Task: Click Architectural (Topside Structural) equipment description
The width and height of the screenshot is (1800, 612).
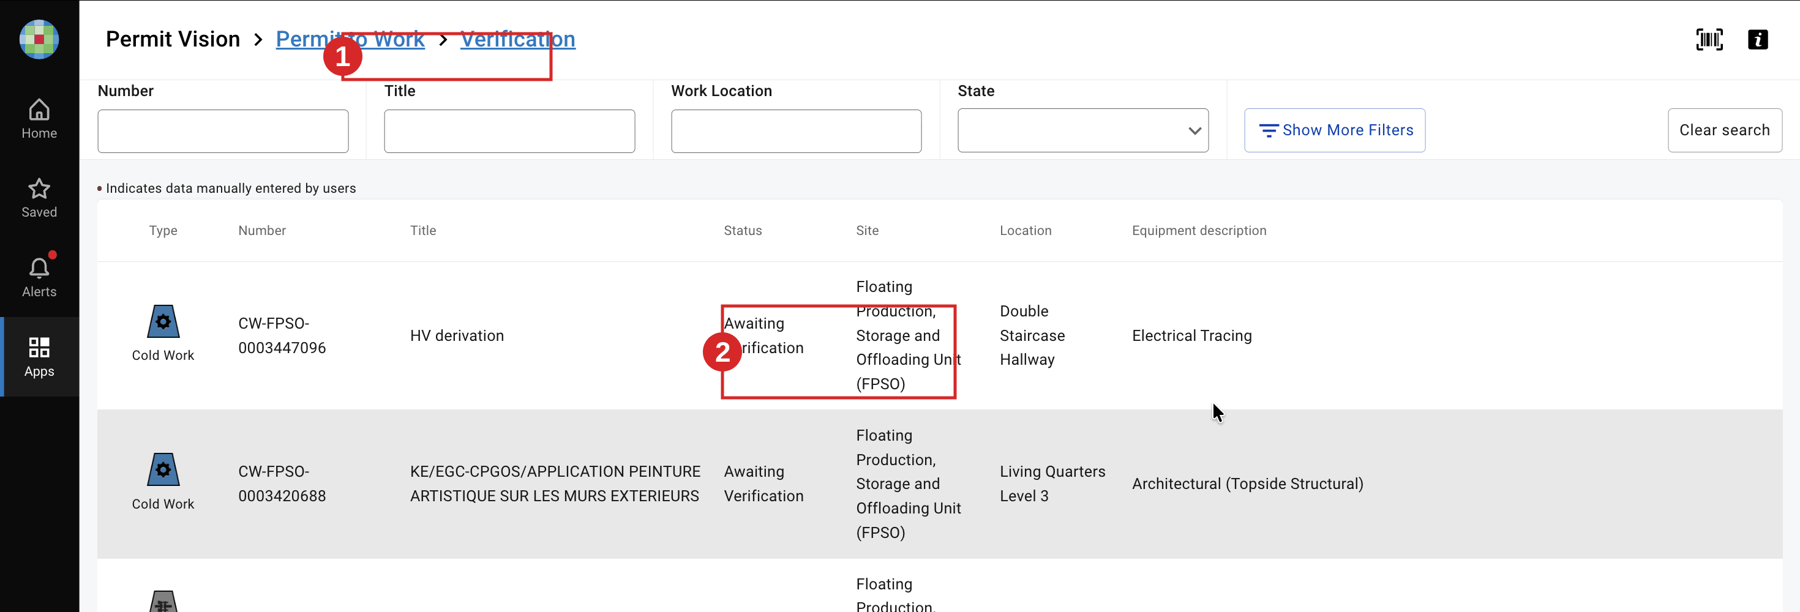Action: tap(1247, 483)
